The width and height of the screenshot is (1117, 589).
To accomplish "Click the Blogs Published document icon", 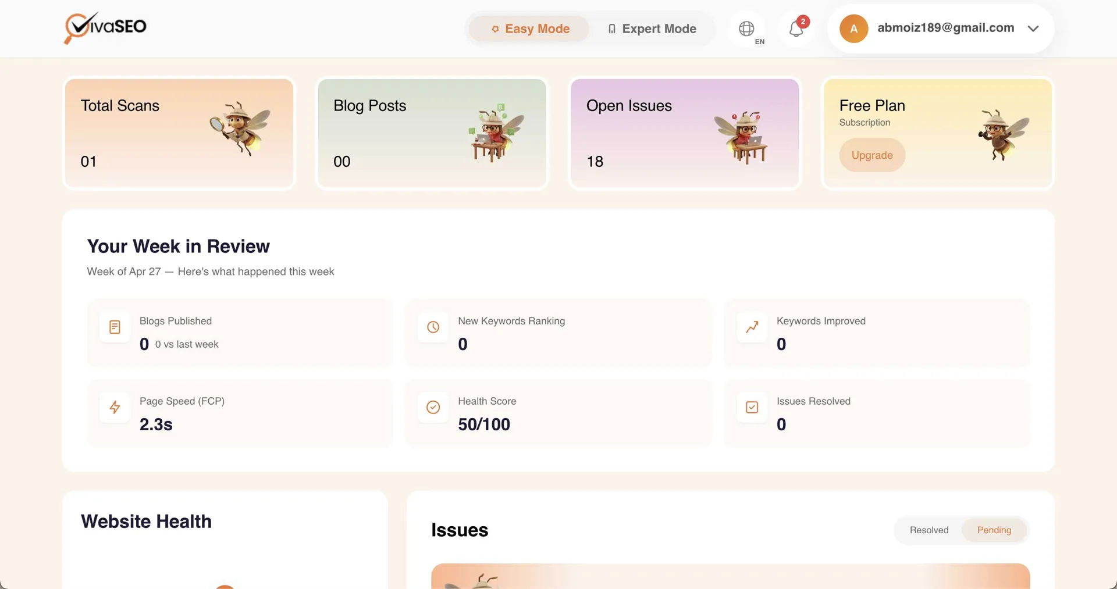I will (115, 327).
